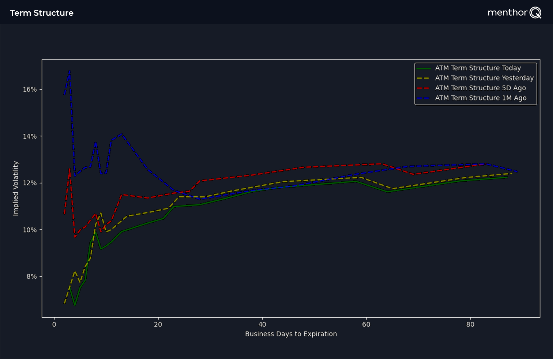Click the 40 tick on x-axis

coord(262,325)
